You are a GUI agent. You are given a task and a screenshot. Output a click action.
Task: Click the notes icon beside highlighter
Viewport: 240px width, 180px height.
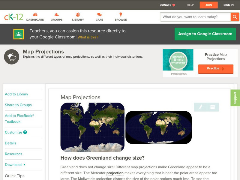pyautogui.click(x=212, y=107)
